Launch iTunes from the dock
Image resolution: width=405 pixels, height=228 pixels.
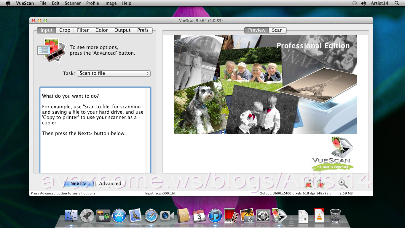pyautogui.click(x=215, y=216)
